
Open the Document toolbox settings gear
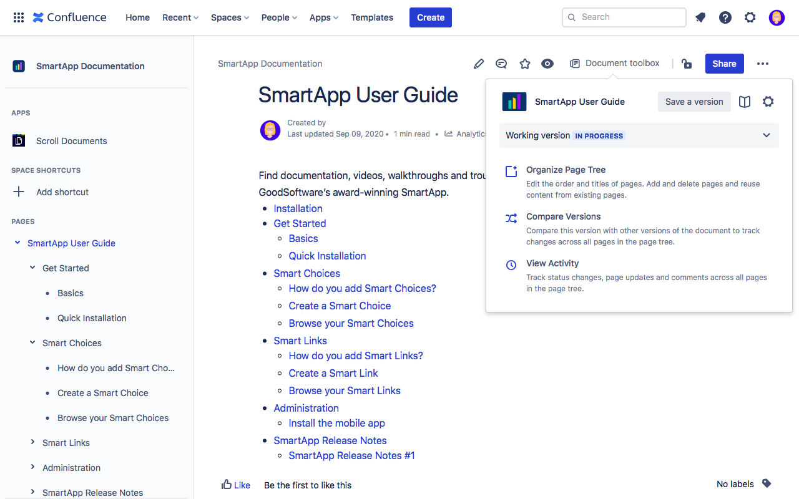[x=768, y=101]
